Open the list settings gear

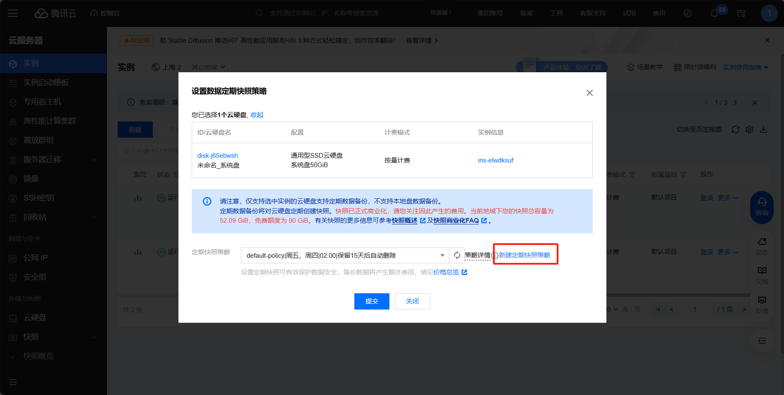click(x=749, y=130)
